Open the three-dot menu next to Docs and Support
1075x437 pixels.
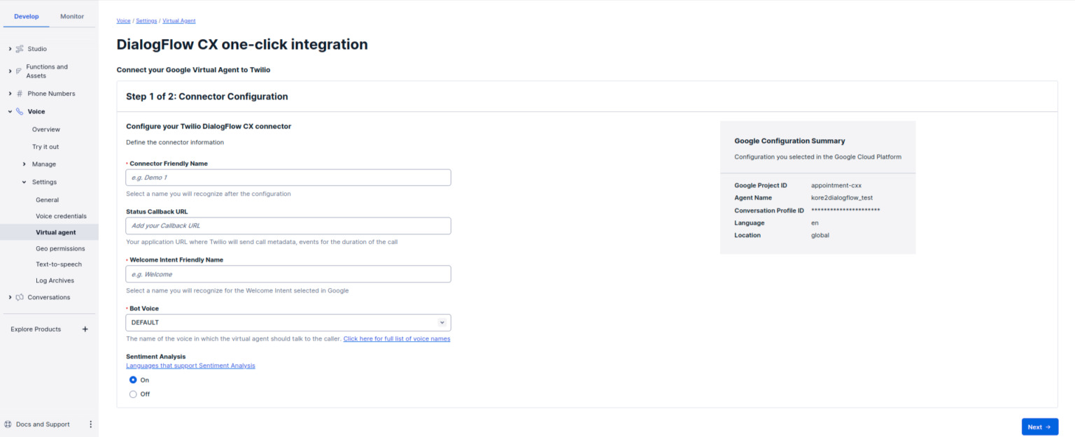tap(90, 424)
